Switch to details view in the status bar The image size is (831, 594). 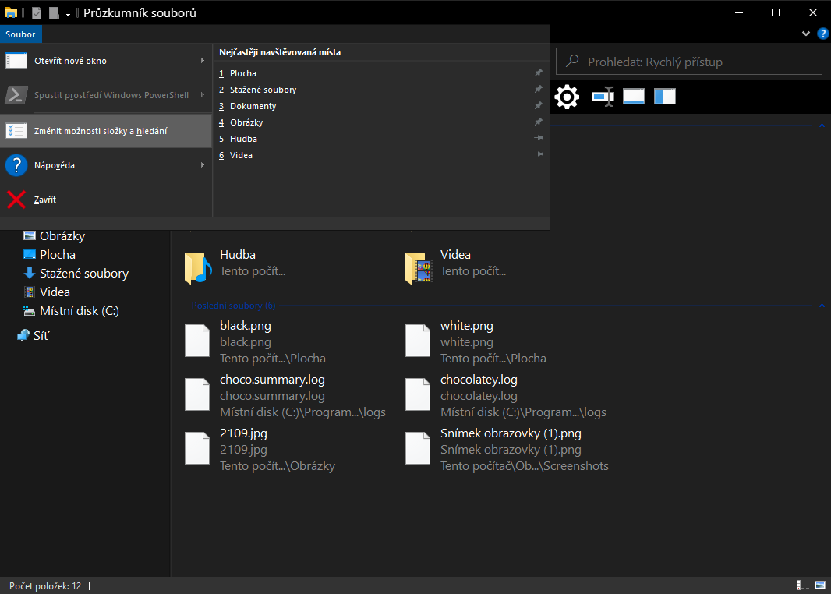(x=803, y=585)
